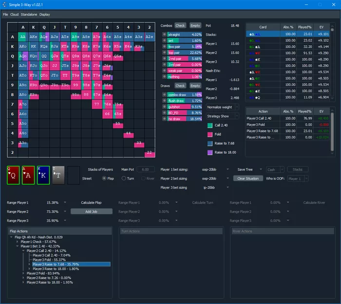Click the Ace of hearts board card
Image resolution: width=341 pixels, height=304 pixels.
click(28, 175)
